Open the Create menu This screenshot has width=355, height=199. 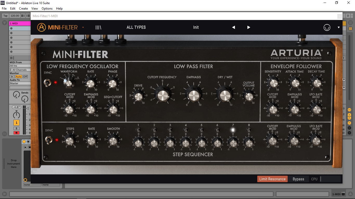coord(23,9)
